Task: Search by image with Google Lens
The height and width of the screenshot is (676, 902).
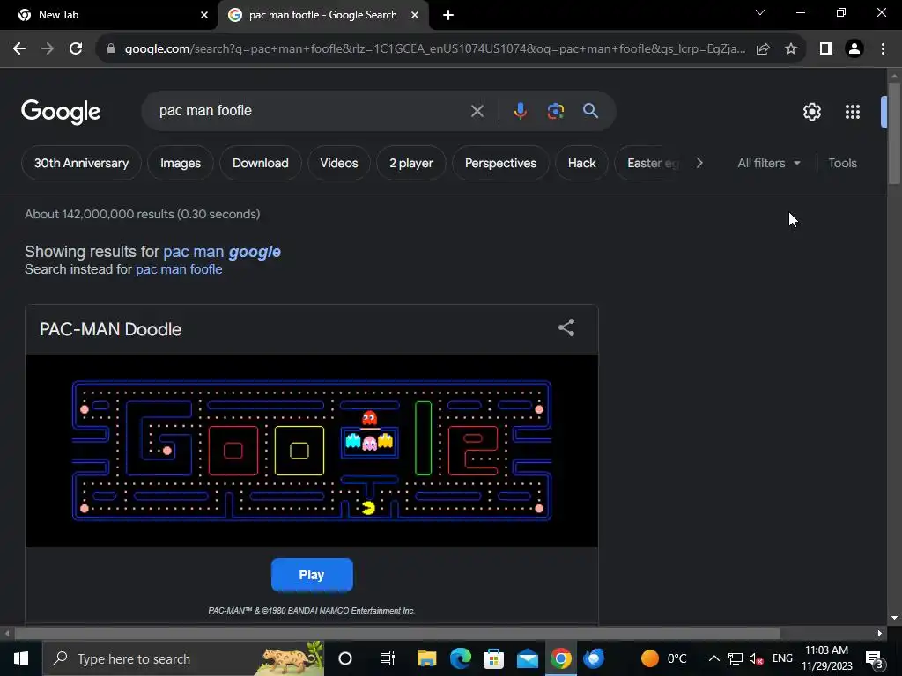Action: click(x=555, y=111)
